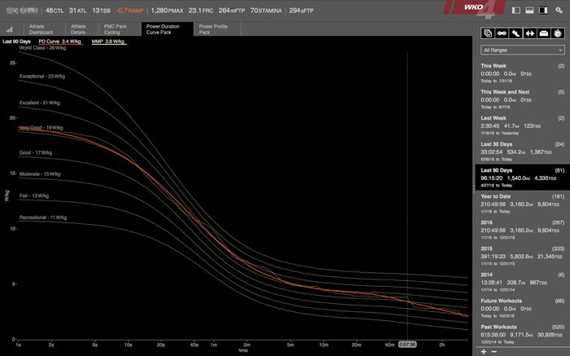Click the Moderate - 15 W/kg label
The image size is (570, 356).
(x=40, y=174)
